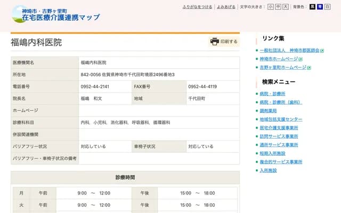
Task: Open 短期入所施設 link
Action: (x=272, y=153)
